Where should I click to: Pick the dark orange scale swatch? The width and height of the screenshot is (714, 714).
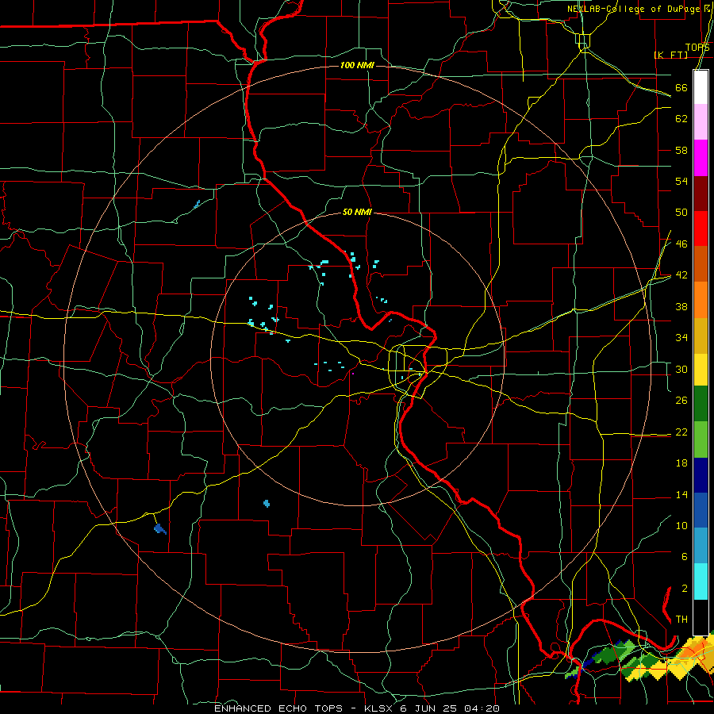(701, 263)
